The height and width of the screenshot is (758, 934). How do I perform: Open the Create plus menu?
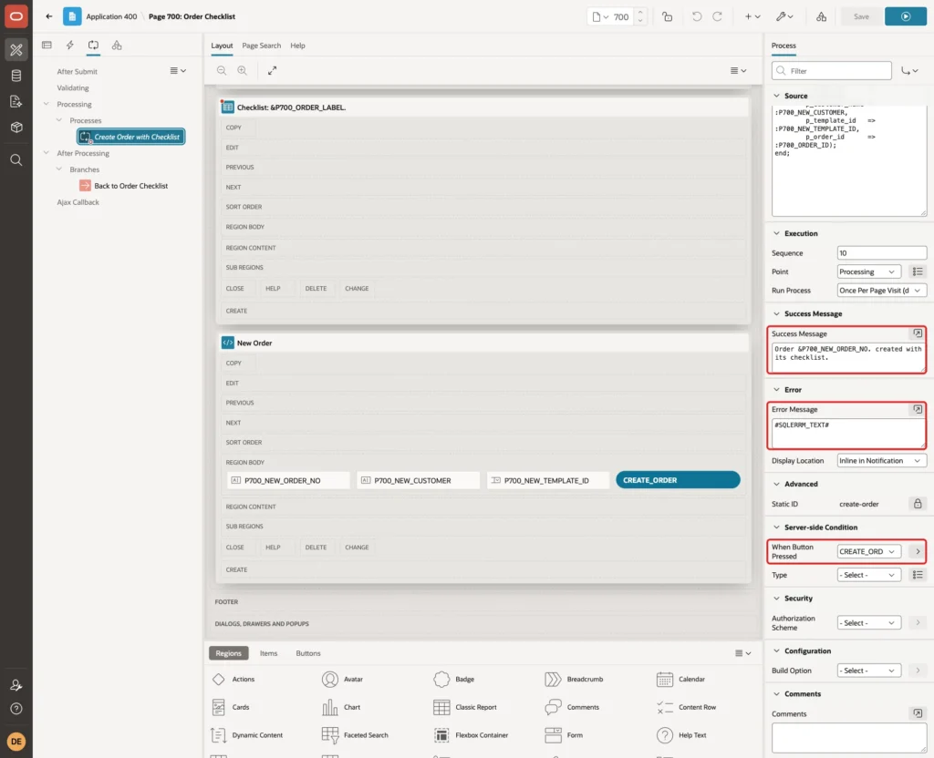click(752, 16)
